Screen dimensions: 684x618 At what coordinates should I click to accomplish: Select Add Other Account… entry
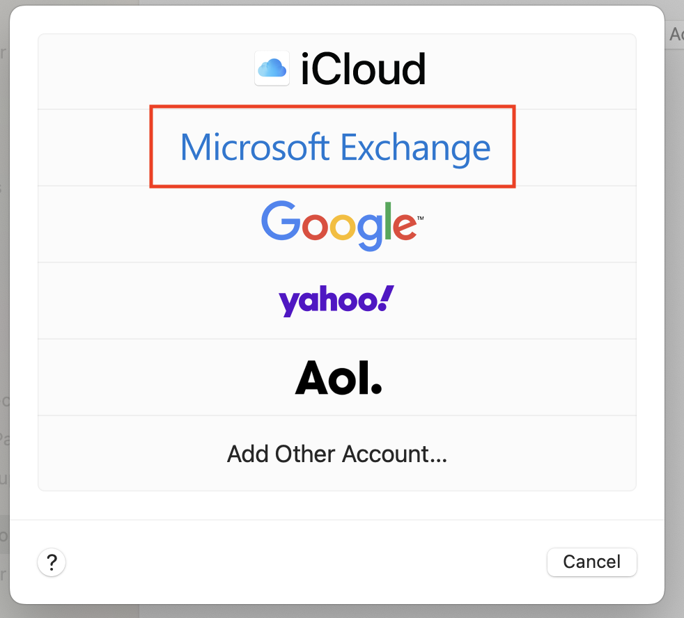pos(336,454)
